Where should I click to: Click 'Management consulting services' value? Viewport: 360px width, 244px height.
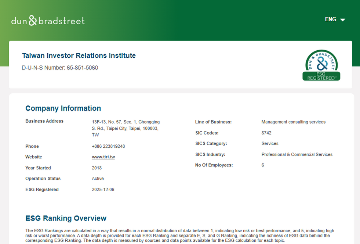[x=294, y=122]
